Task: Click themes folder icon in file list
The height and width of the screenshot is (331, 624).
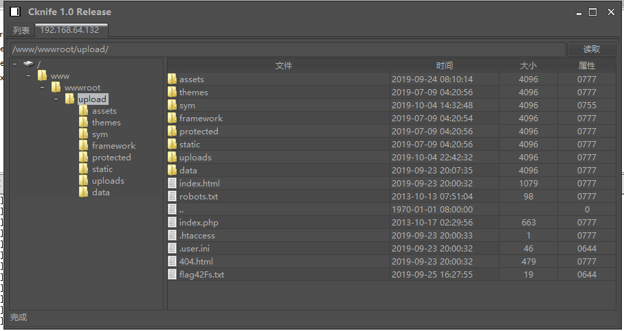Action: click(172, 92)
